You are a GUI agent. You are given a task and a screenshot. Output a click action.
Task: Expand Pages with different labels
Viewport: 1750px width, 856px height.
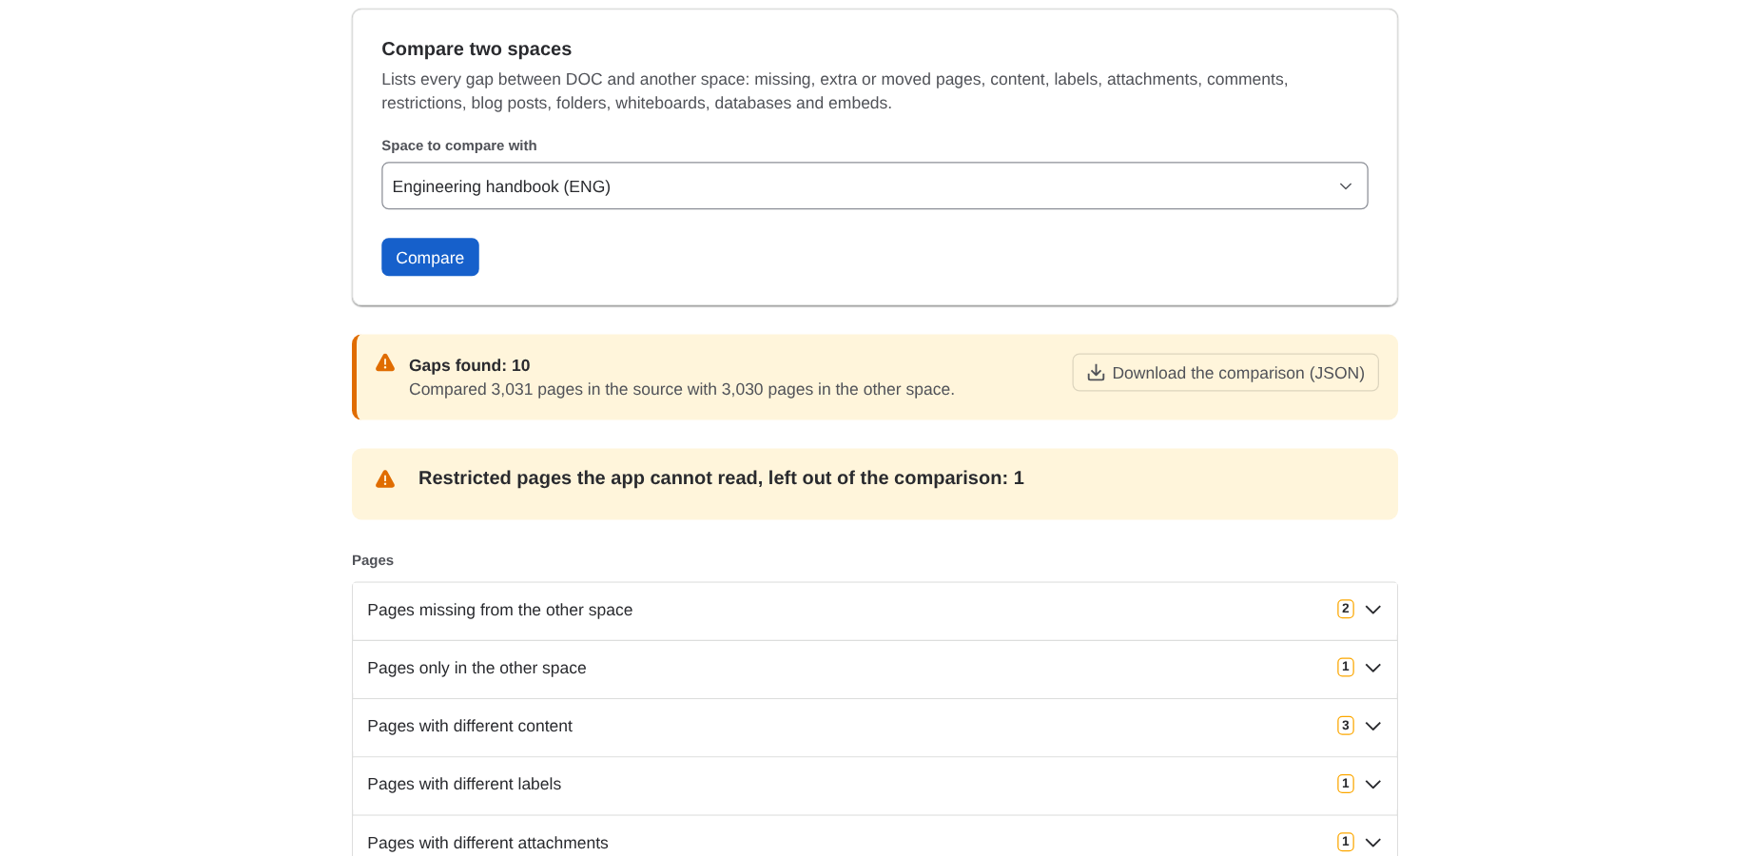pyautogui.click(x=874, y=785)
